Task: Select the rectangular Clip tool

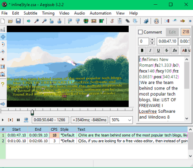Action: point(3,67)
